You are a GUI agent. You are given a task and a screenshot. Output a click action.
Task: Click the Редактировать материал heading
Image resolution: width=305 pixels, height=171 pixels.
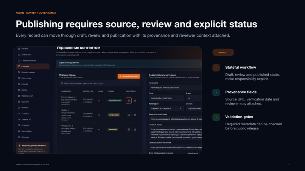coord(162,75)
